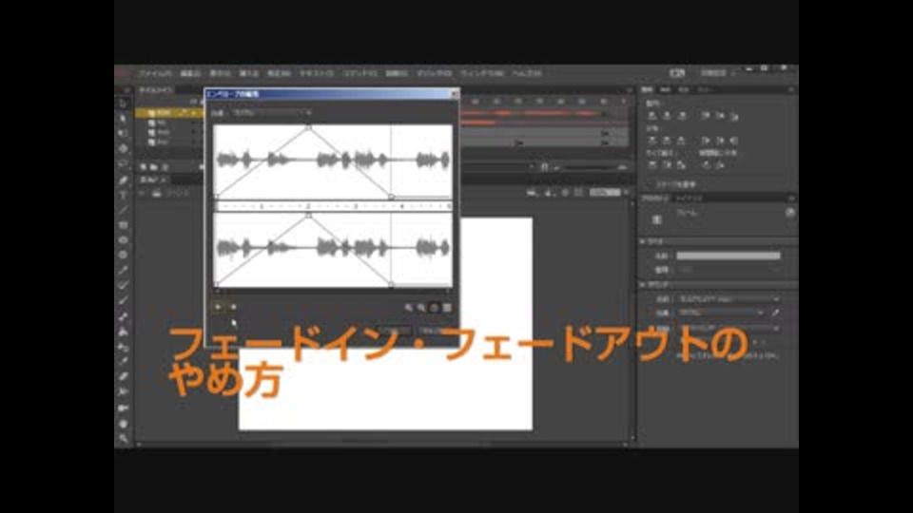Open effect dropdown in envelope dialog
Image resolution: width=913 pixels, height=513 pixels.
271,112
